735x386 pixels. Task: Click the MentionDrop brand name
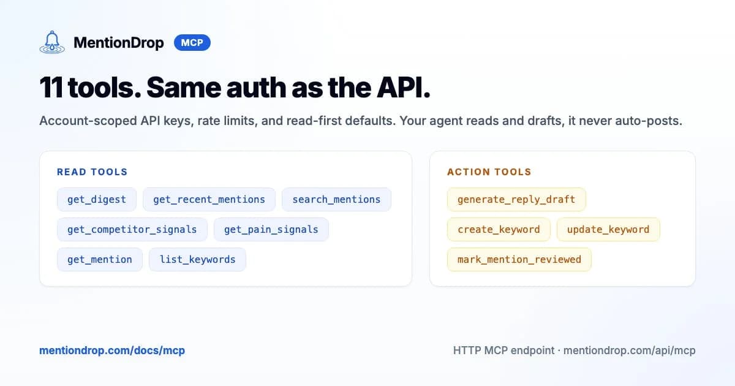point(119,43)
